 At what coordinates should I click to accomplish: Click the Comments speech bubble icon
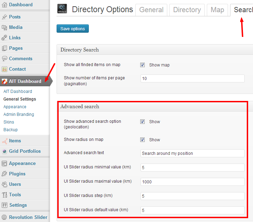point(5,58)
